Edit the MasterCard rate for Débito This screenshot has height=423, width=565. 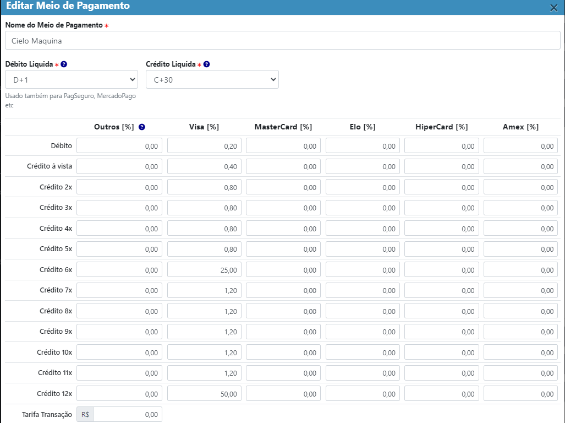click(283, 146)
